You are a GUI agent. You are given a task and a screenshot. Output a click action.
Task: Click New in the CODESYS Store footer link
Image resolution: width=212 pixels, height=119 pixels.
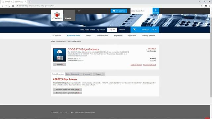click(x=85, y=112)
